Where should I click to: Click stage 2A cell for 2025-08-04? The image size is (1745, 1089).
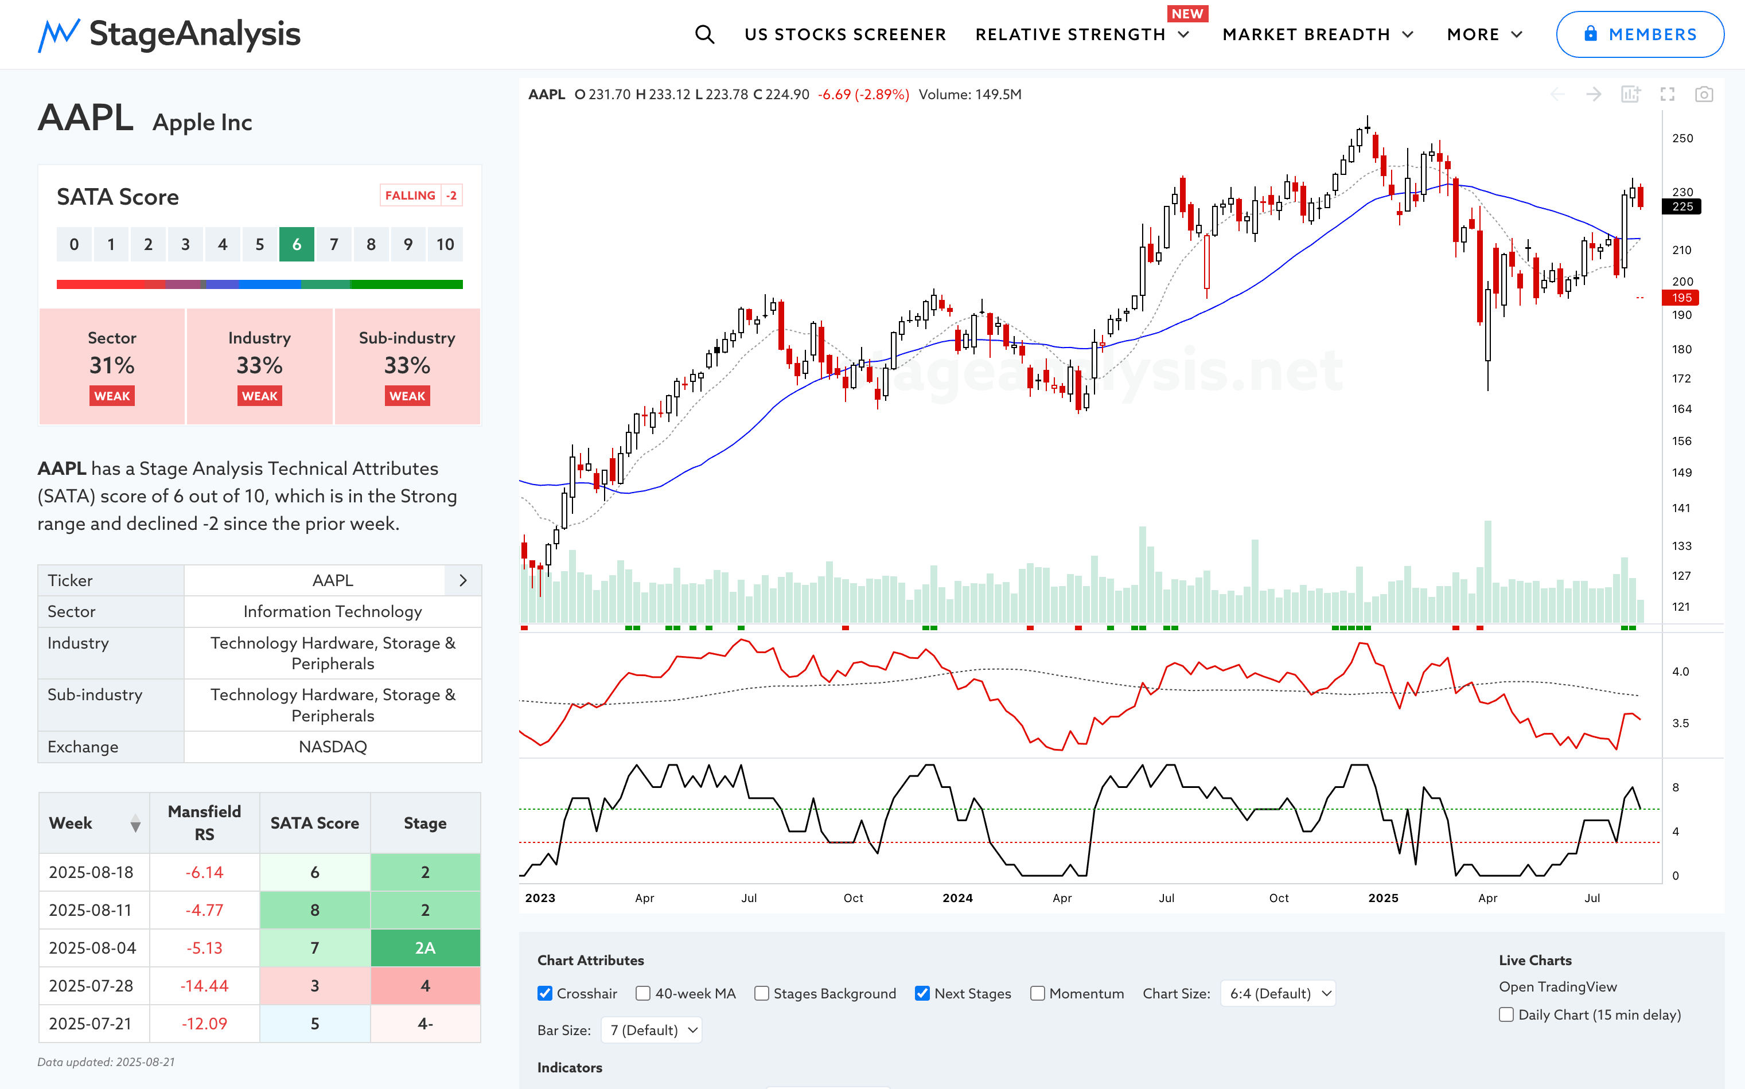425,948
